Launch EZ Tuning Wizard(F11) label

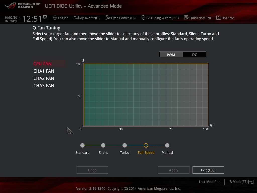tap(162, 18)
